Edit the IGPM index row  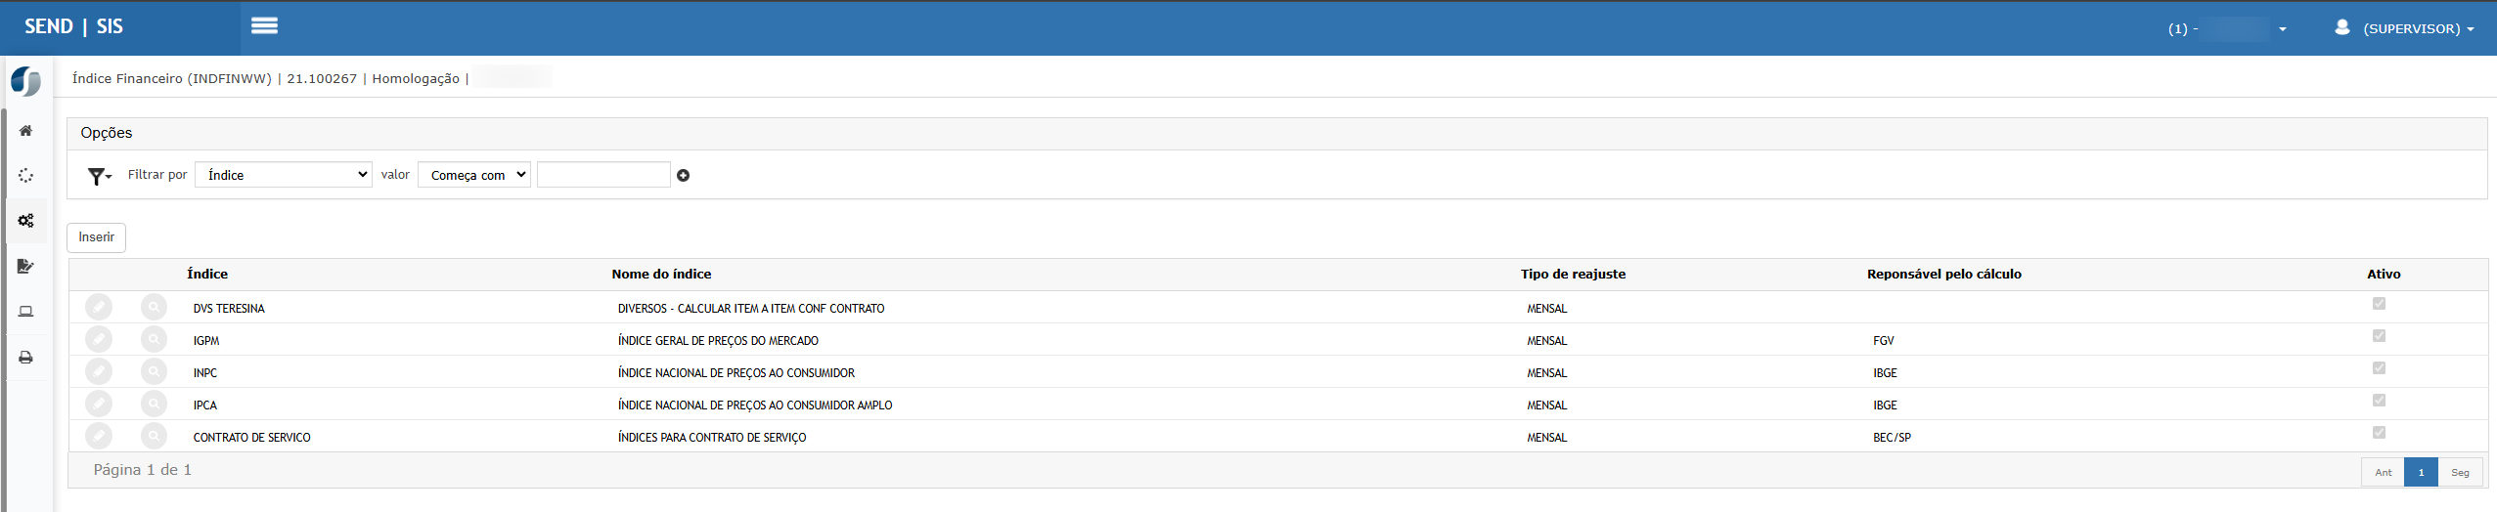[x=99, y=340]
